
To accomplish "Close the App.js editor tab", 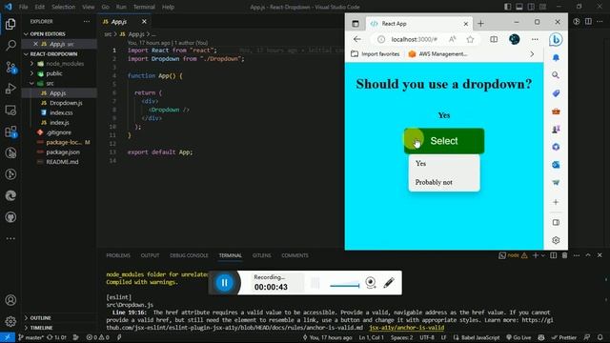I will [x=144, y=22].
